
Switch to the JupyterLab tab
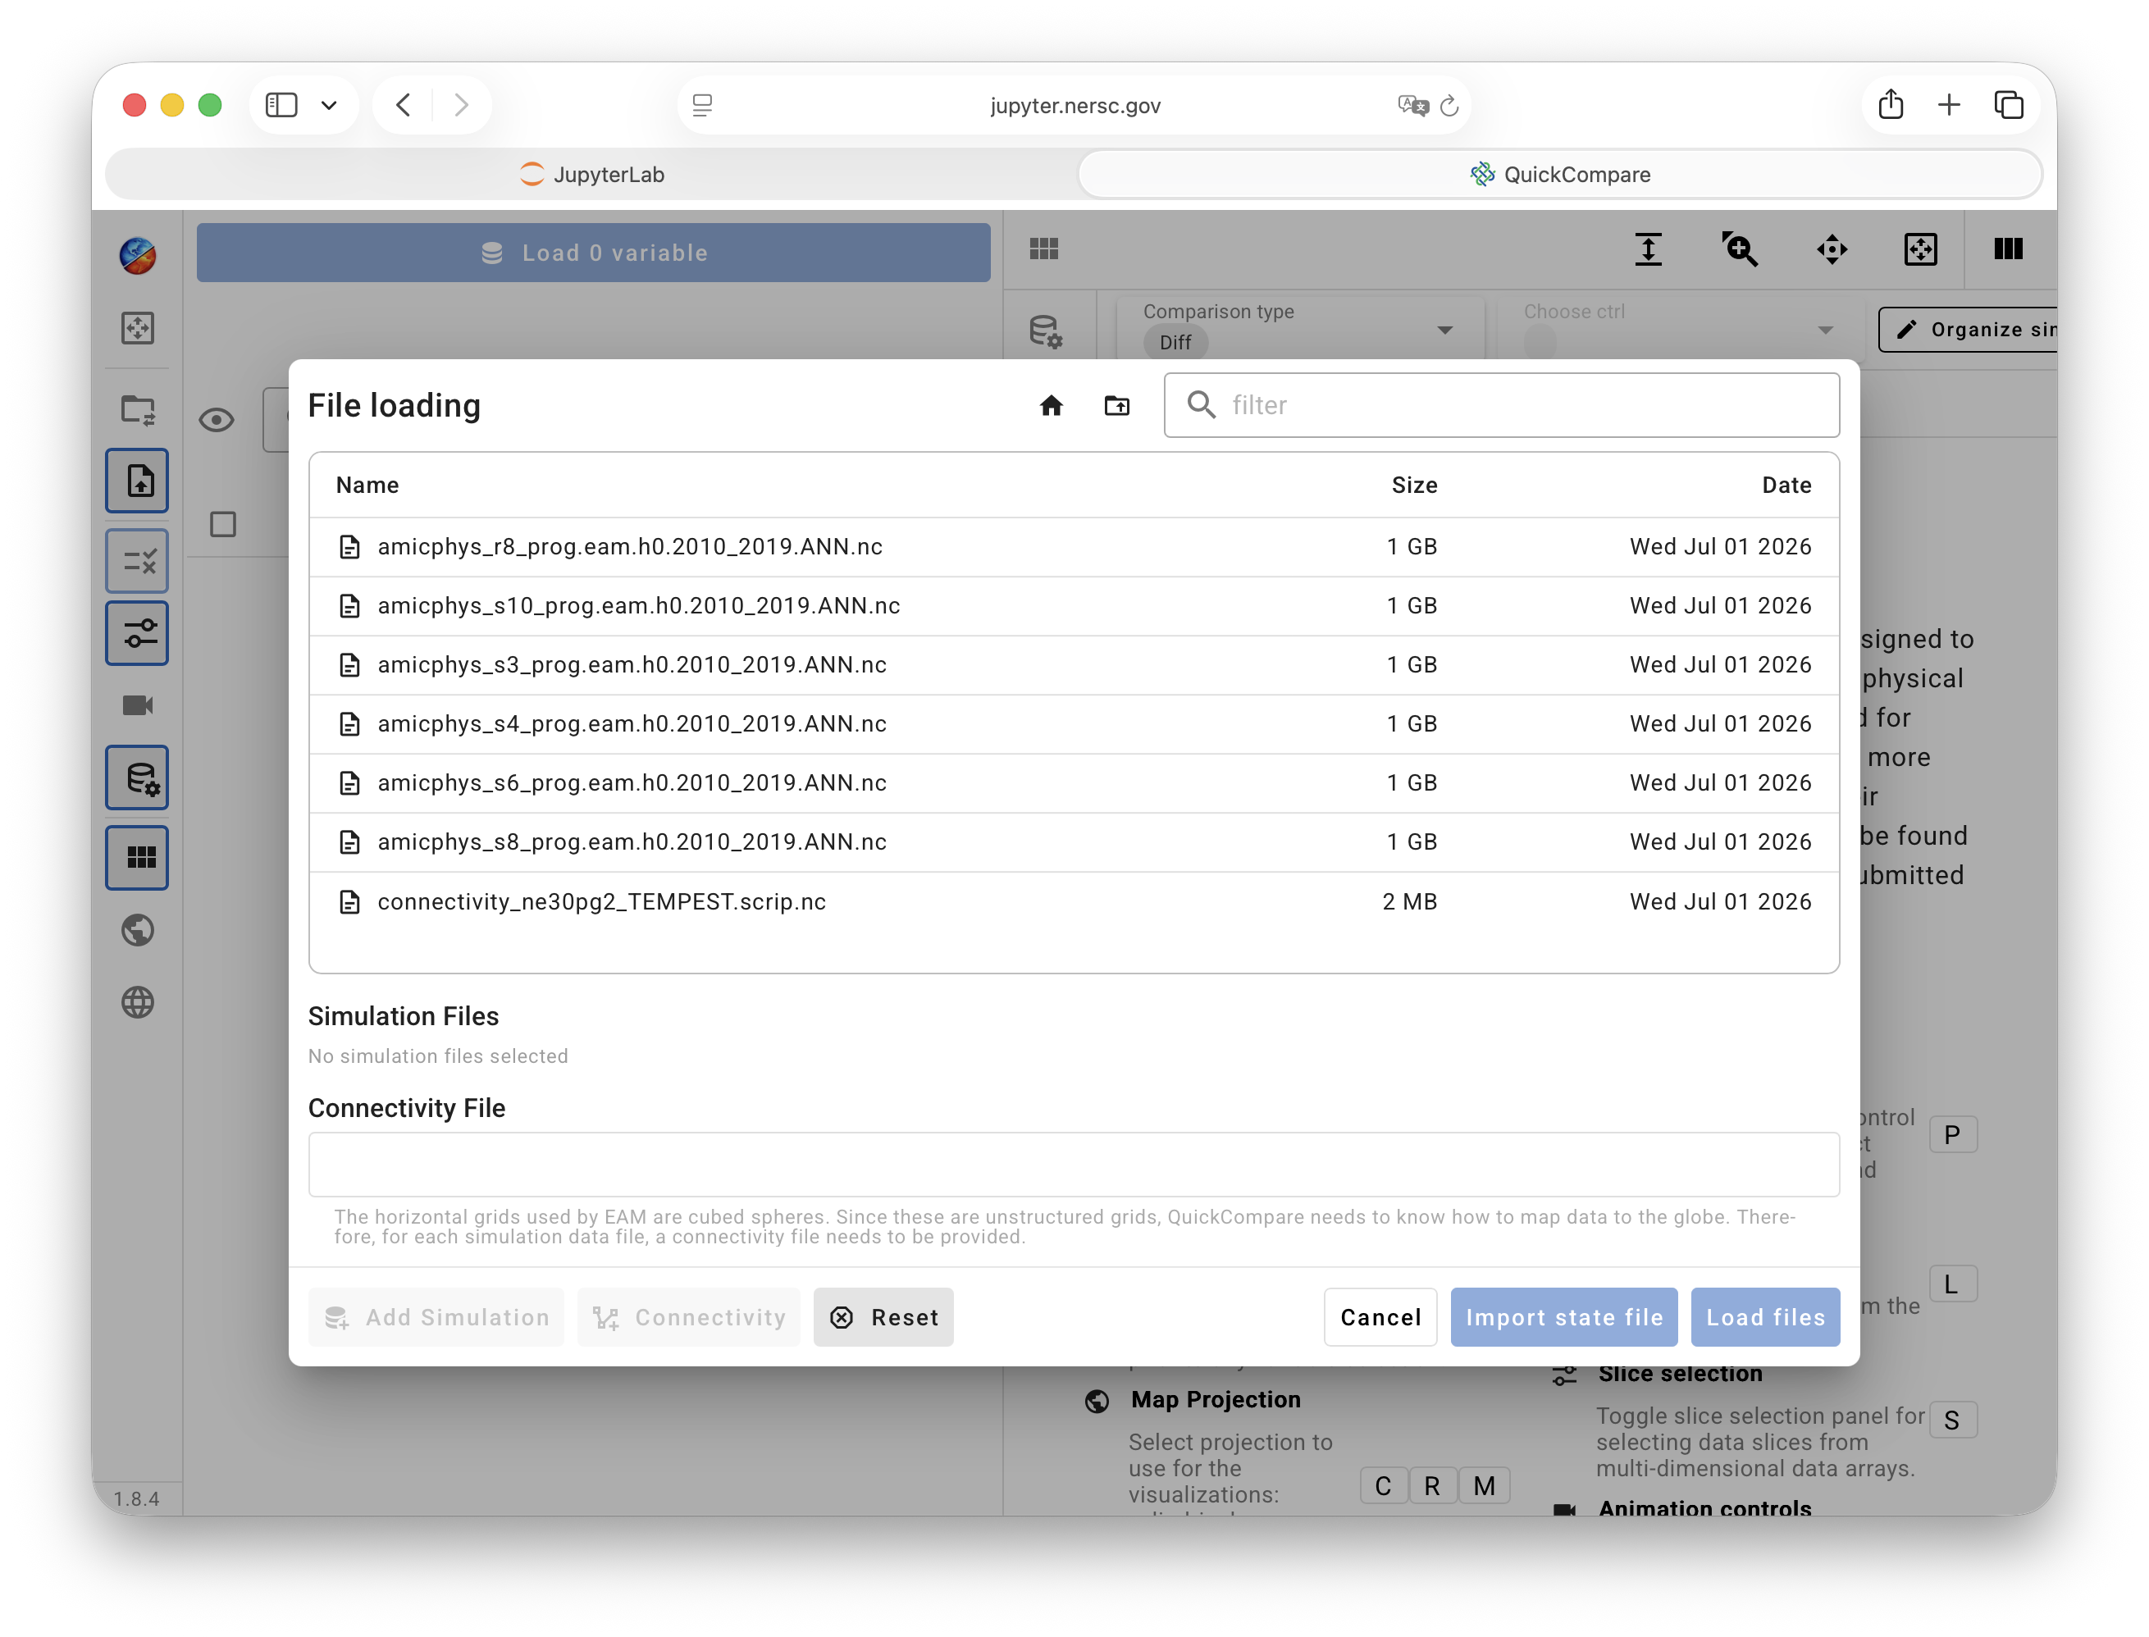point(591,175)
